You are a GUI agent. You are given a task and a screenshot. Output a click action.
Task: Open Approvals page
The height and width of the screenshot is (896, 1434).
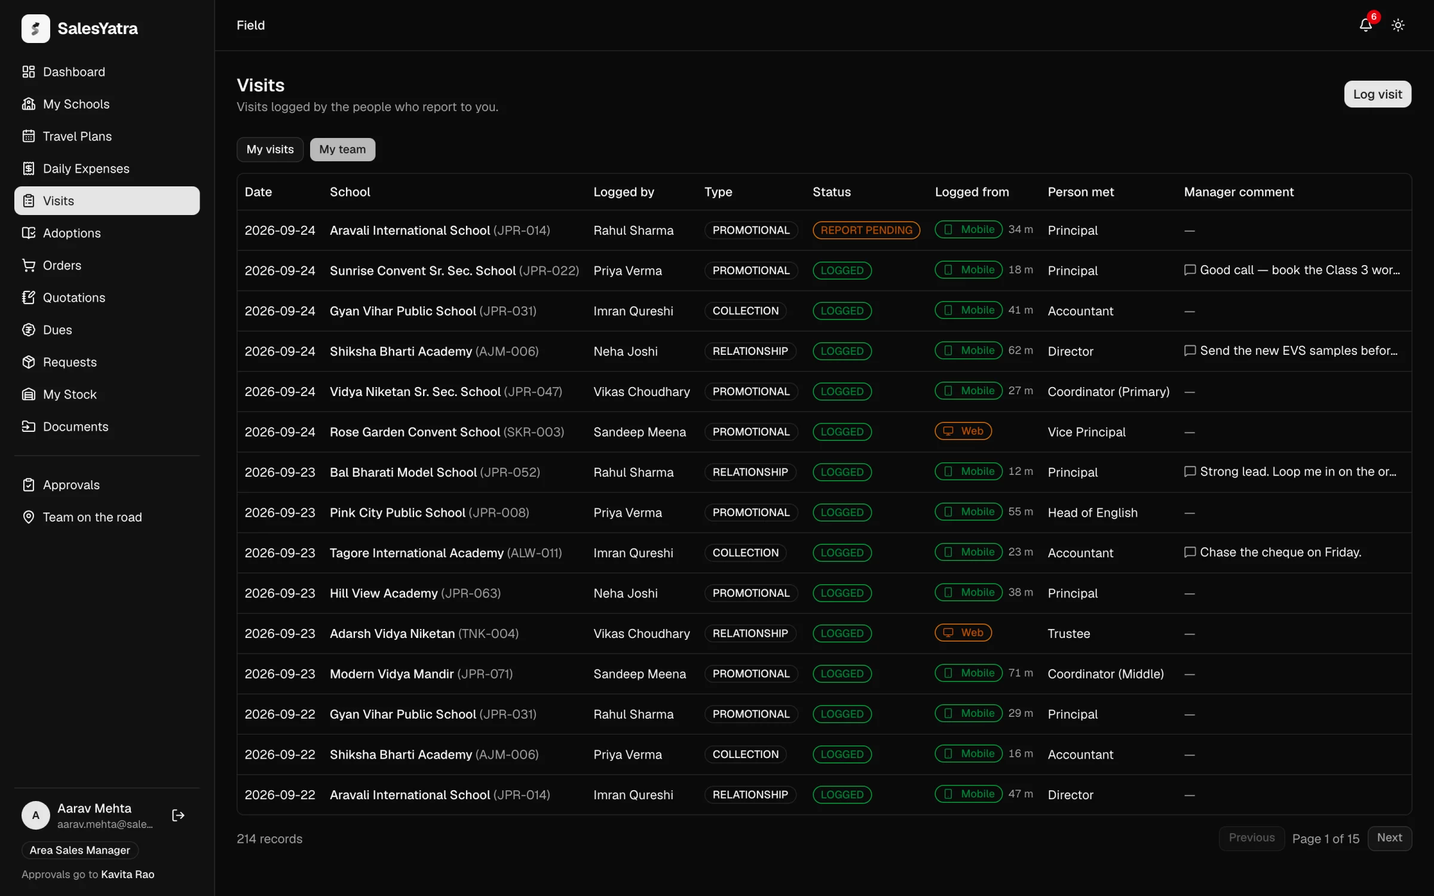click(x=107, y=485)
